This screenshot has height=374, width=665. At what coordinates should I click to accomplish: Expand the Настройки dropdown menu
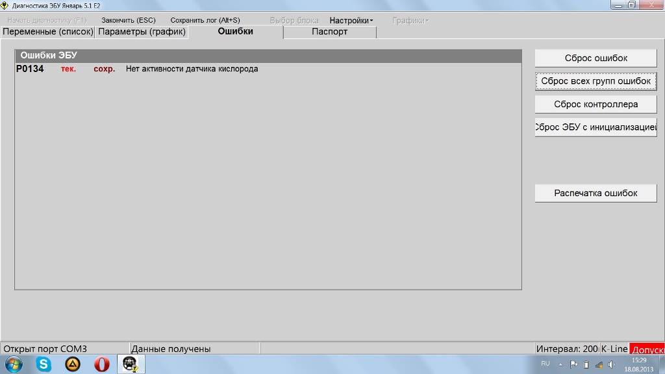click(351, 20)
